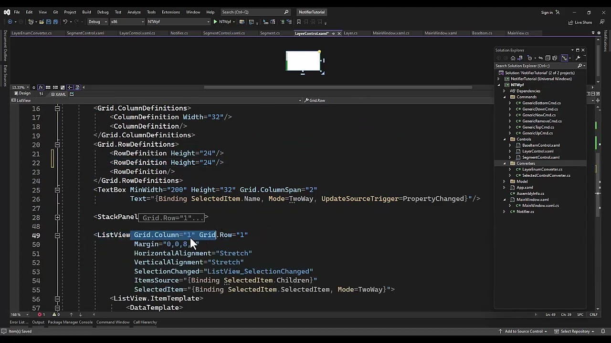Image resolution: width=611 pixels, height=343 pixels.
Task: Open Debug configuration dropdown
Action: pos(97,21)
